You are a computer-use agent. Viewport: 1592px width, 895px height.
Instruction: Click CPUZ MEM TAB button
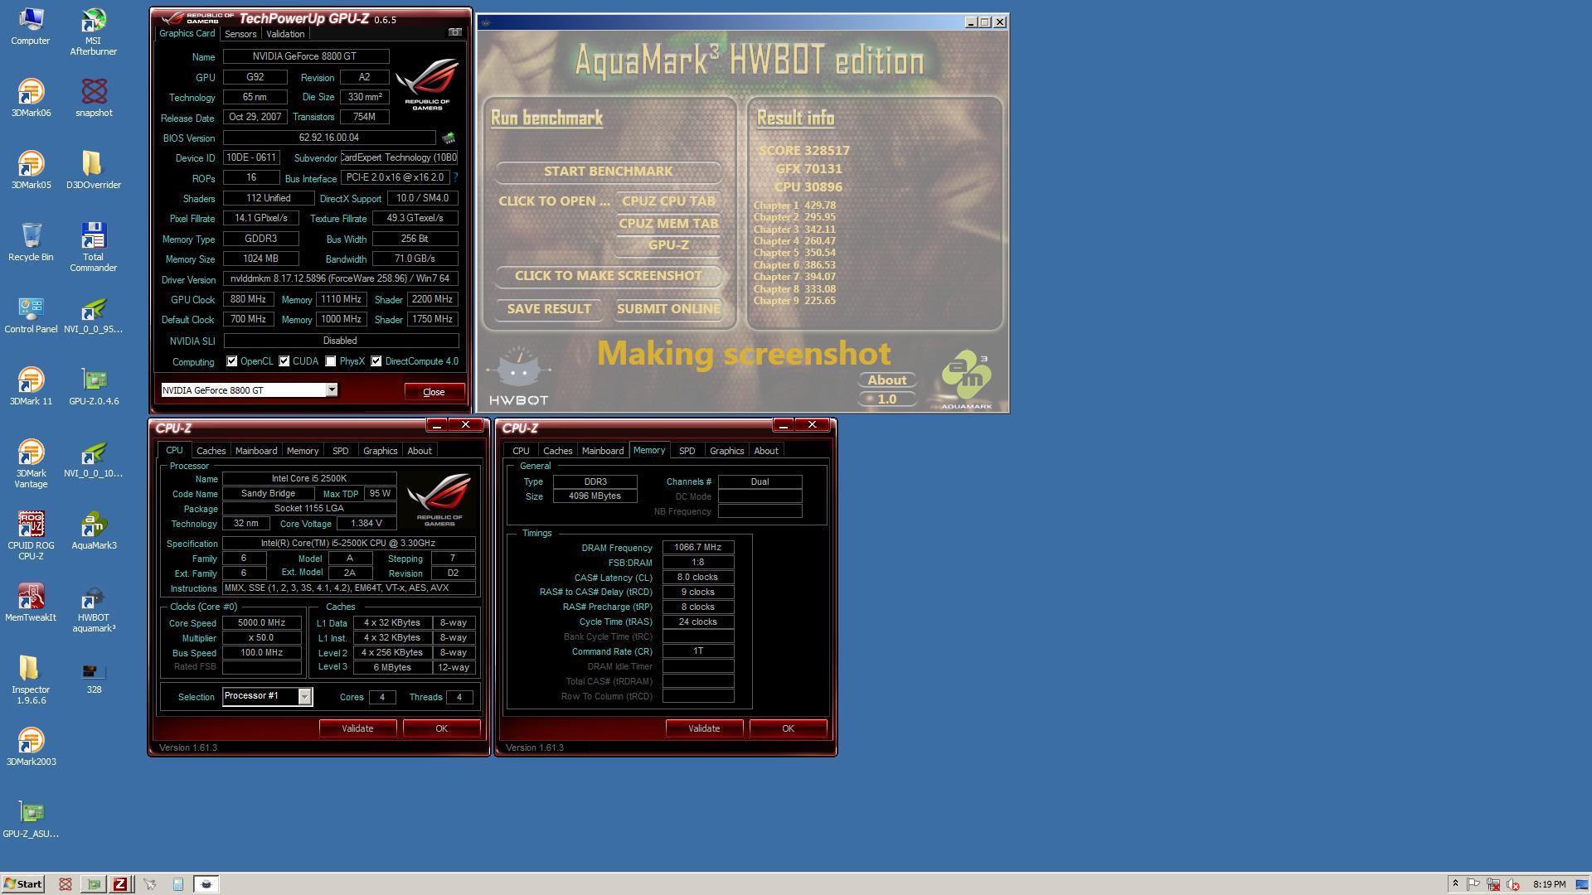668,223
